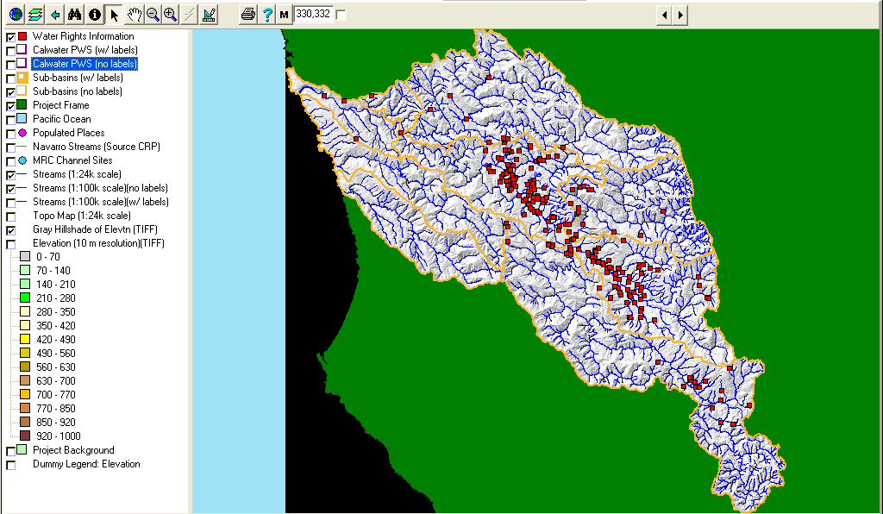Toggle the Project Frame layer checkbox
Screen dimensions: 883x514
10,106
